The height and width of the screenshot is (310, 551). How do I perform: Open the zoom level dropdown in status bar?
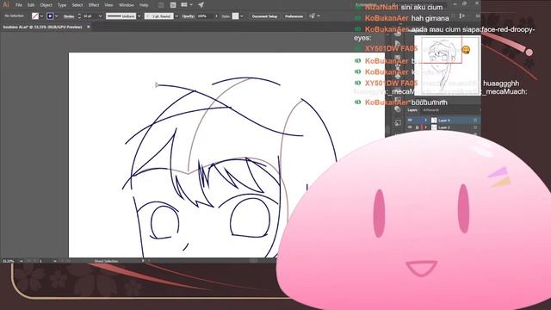point(21,261)
